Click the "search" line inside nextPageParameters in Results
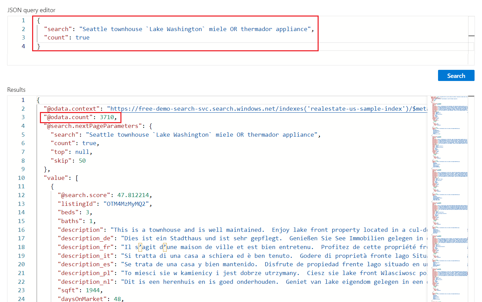 coord(185,135)
